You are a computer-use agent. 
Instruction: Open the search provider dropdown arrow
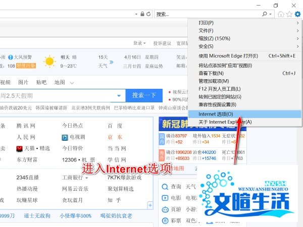pos(270,14)
